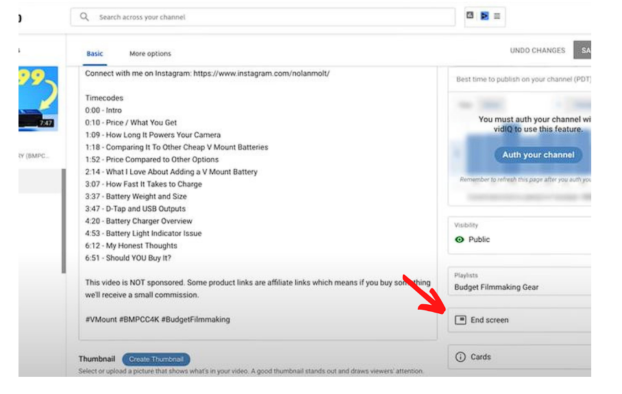Viewport: 622px width, 394px height.
Task: Open the three-line menu icon
Action: (497, 16)
